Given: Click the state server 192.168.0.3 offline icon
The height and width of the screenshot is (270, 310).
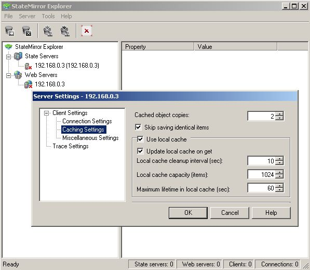Looking at the screenshot, I should (28, 66).
